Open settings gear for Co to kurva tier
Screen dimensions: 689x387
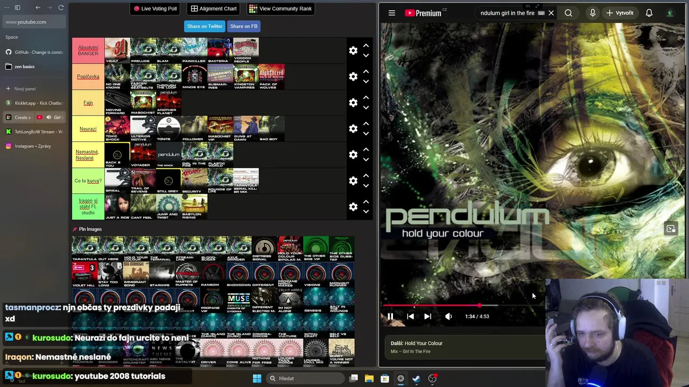coord(353,181)
